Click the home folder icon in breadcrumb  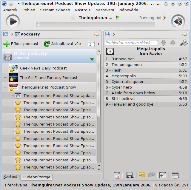[x=6, y=34]
